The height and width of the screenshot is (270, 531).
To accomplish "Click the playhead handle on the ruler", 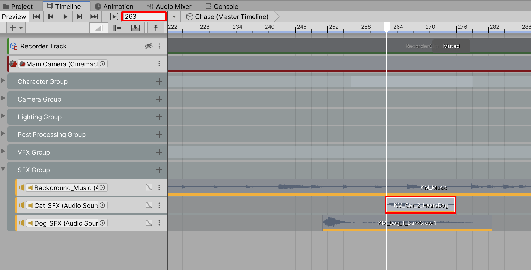I will 387,27.
